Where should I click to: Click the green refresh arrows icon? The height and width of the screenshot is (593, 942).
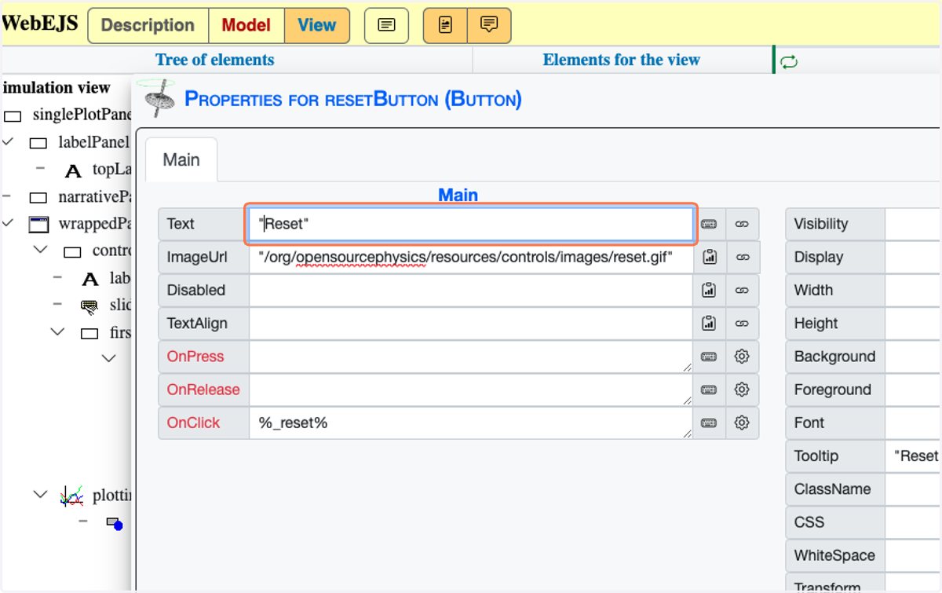(789, 61)
